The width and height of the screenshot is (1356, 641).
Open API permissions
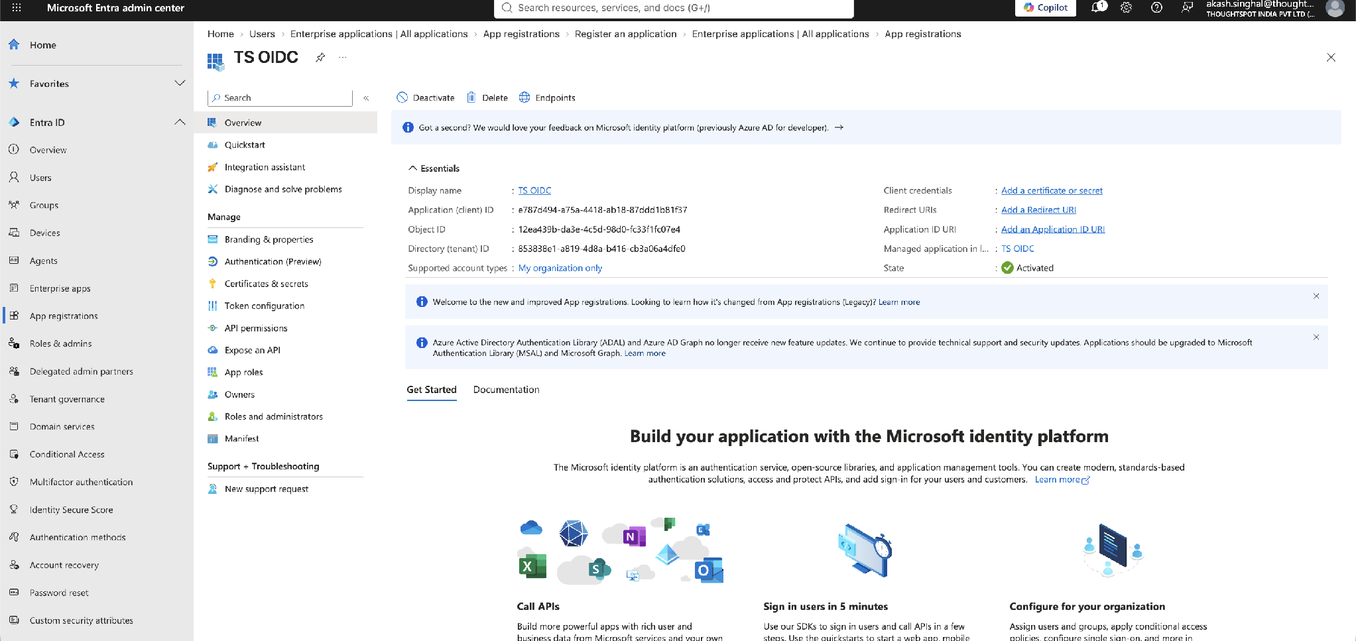click(x=256, y=328)
